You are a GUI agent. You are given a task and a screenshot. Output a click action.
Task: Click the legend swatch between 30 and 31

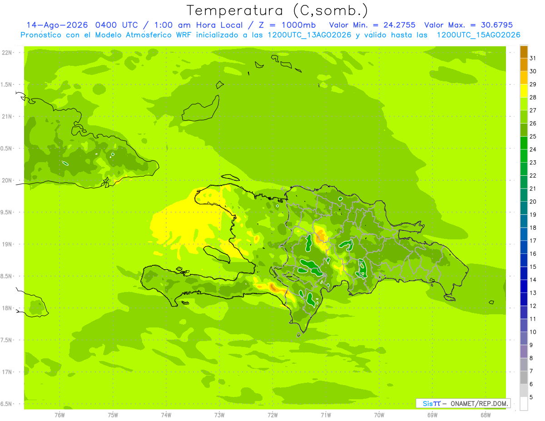pyautogui.click(x=524, y=64)
